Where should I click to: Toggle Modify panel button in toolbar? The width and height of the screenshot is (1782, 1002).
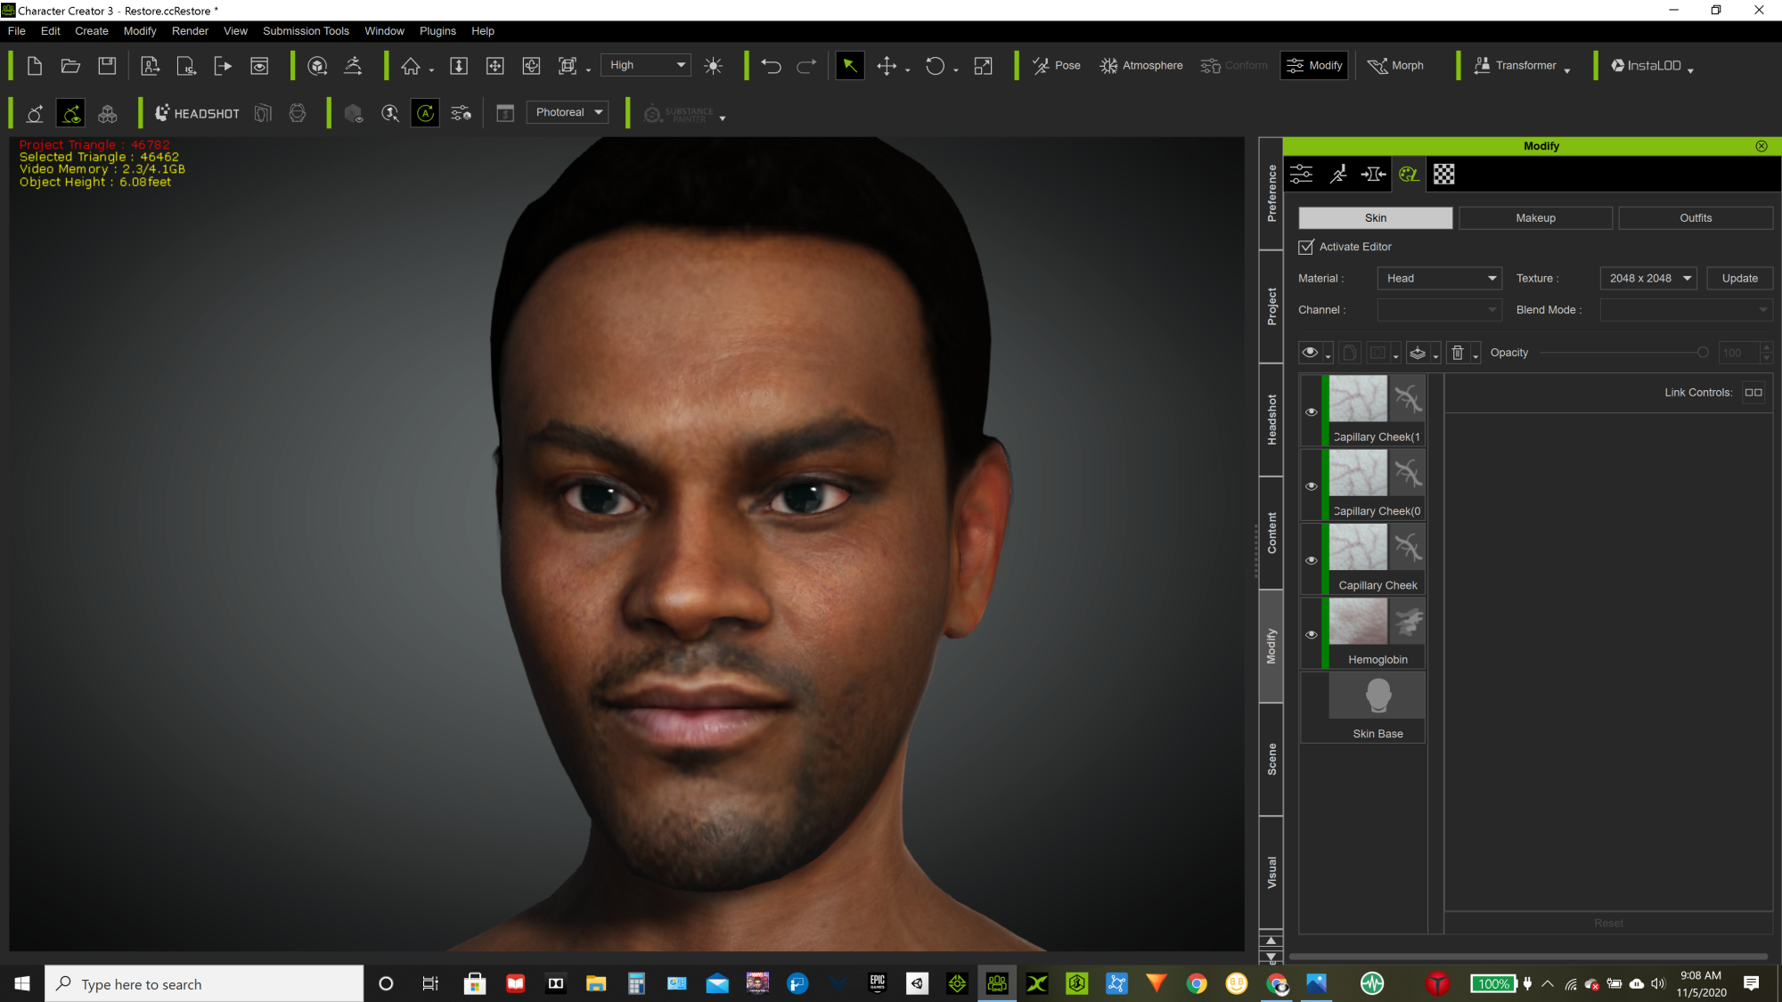pyautogui.click(x=1314, y=66)
